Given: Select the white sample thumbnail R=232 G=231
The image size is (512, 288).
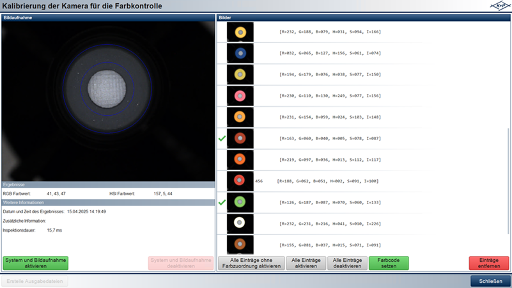Looking at the screenshot, I should pos(240,223).
